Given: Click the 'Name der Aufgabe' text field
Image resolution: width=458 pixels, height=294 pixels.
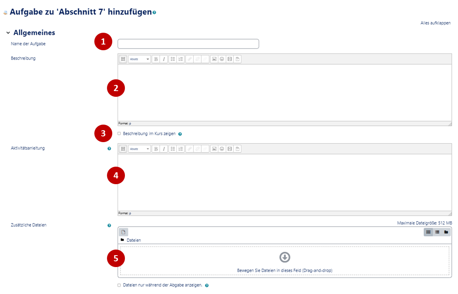Looking at the screenshot, I should 188,44.
